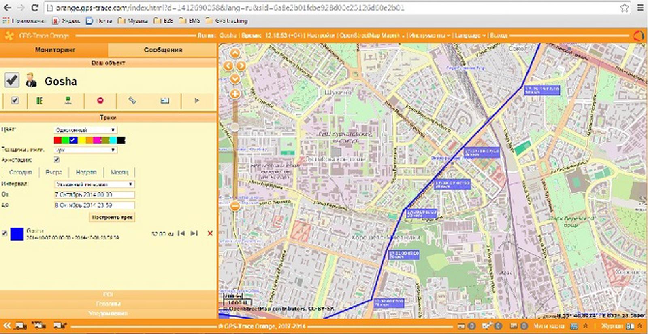Click the Построить трек button
648x334 pixels.
[112, 217]
